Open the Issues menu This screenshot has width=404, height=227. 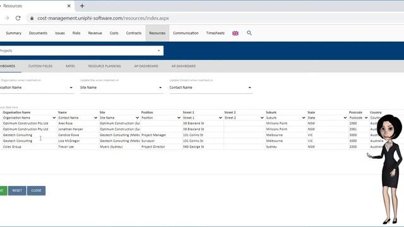[x=60, y=33]
